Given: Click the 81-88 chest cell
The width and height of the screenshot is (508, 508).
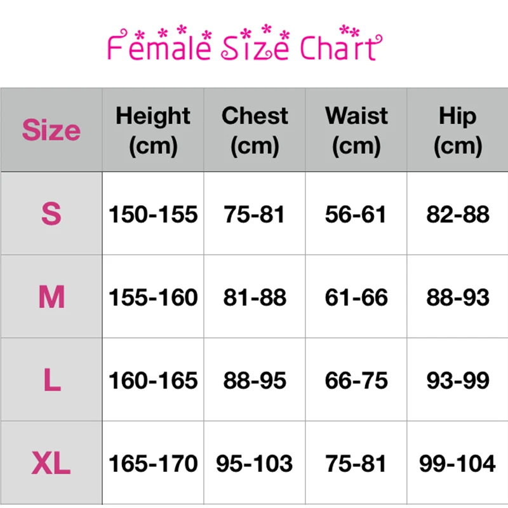Looking at the screenshot, I should point(255,297).
